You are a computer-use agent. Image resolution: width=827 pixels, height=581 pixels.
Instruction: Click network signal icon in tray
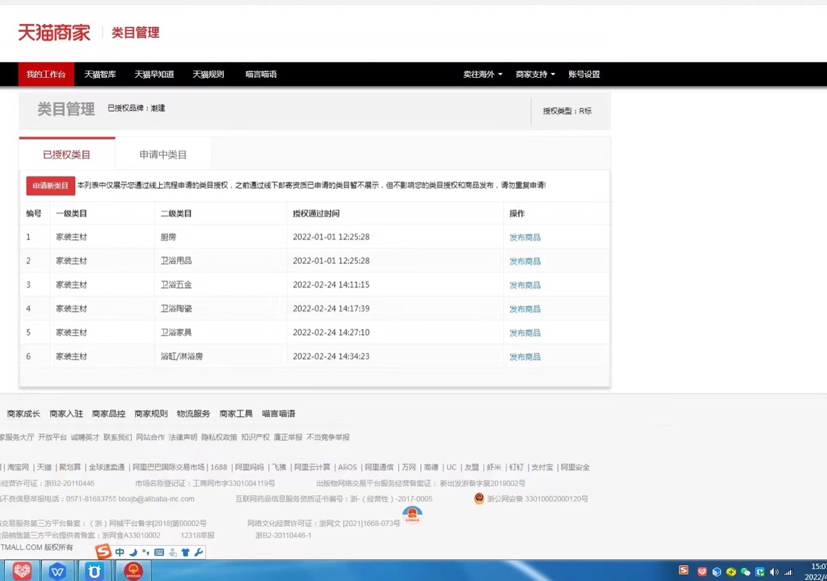(788, 571)
